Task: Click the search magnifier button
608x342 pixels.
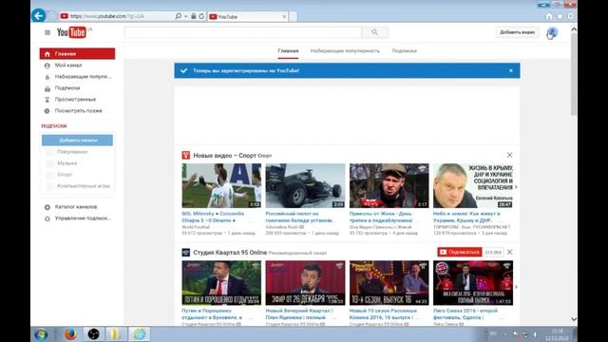Action: [374, 32]
